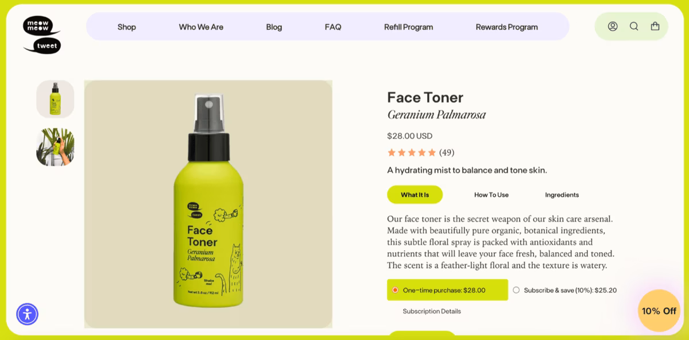Go to the Blog page
689x340 pixels.
pos(274,27)
